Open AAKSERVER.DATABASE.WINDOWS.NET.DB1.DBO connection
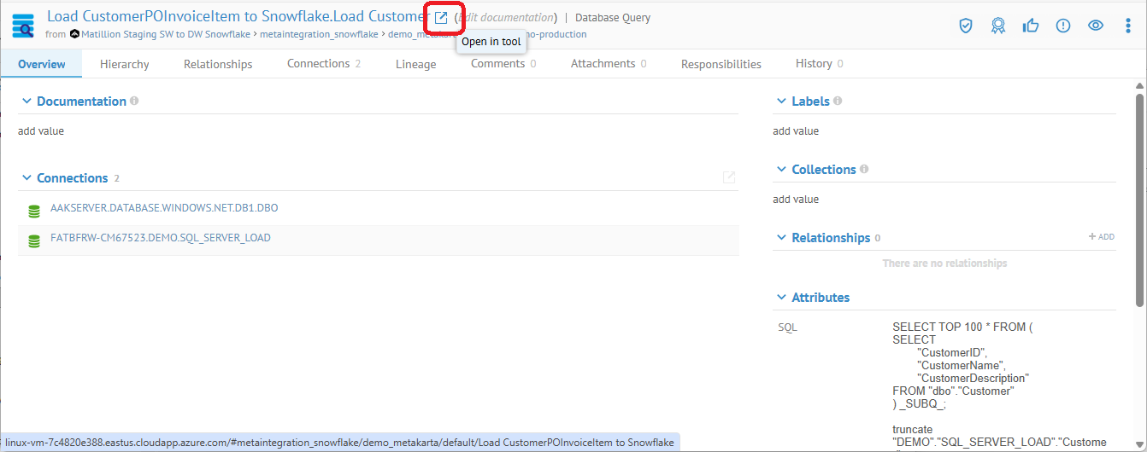Screen dimensions: 1147x452 tap(164, 208)
